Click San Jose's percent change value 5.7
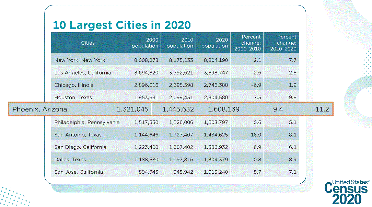The image size is (372, 207). (257, 172)
